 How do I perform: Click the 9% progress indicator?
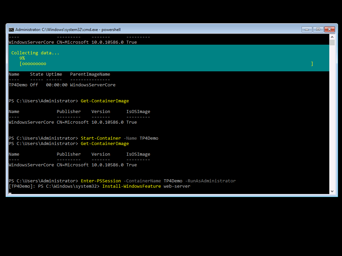[22, 58]
